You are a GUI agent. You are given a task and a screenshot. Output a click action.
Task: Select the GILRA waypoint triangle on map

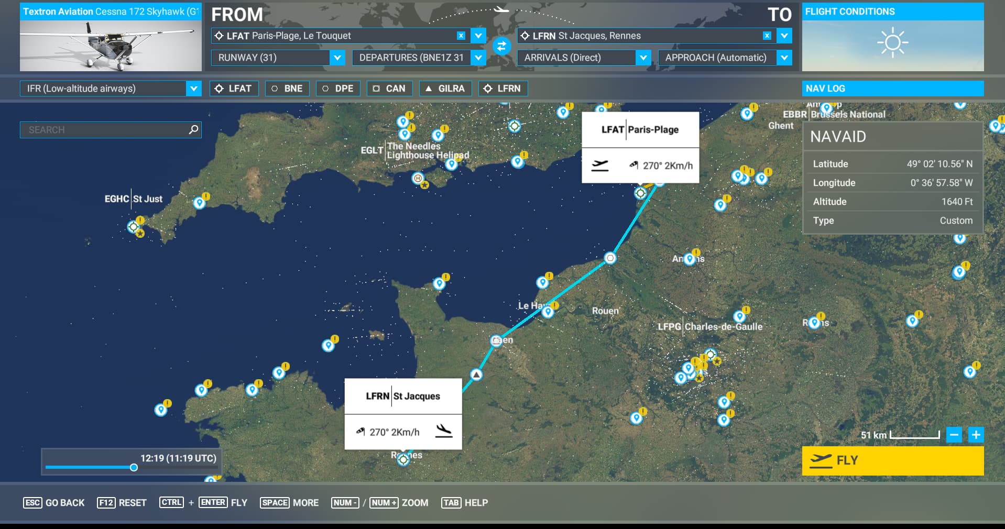click(x=476, y=374)
